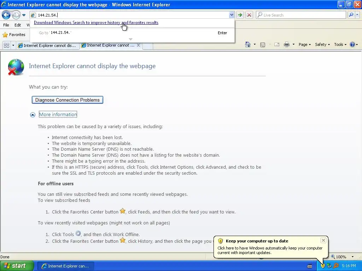This screenshot has height=271, width=362.
Task: Open the Download Windows Search link
Action: [x=96, y=23]
